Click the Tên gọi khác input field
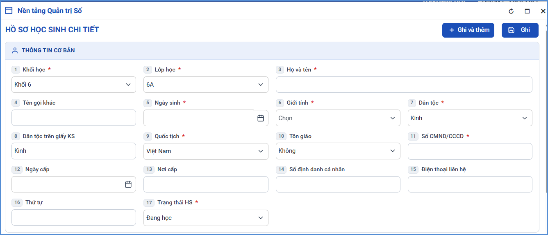 point(74,118)
